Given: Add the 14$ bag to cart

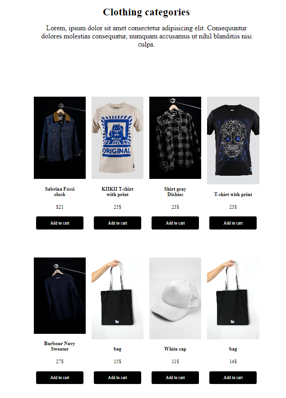Looking at the screenshot, I should (233, 377).
